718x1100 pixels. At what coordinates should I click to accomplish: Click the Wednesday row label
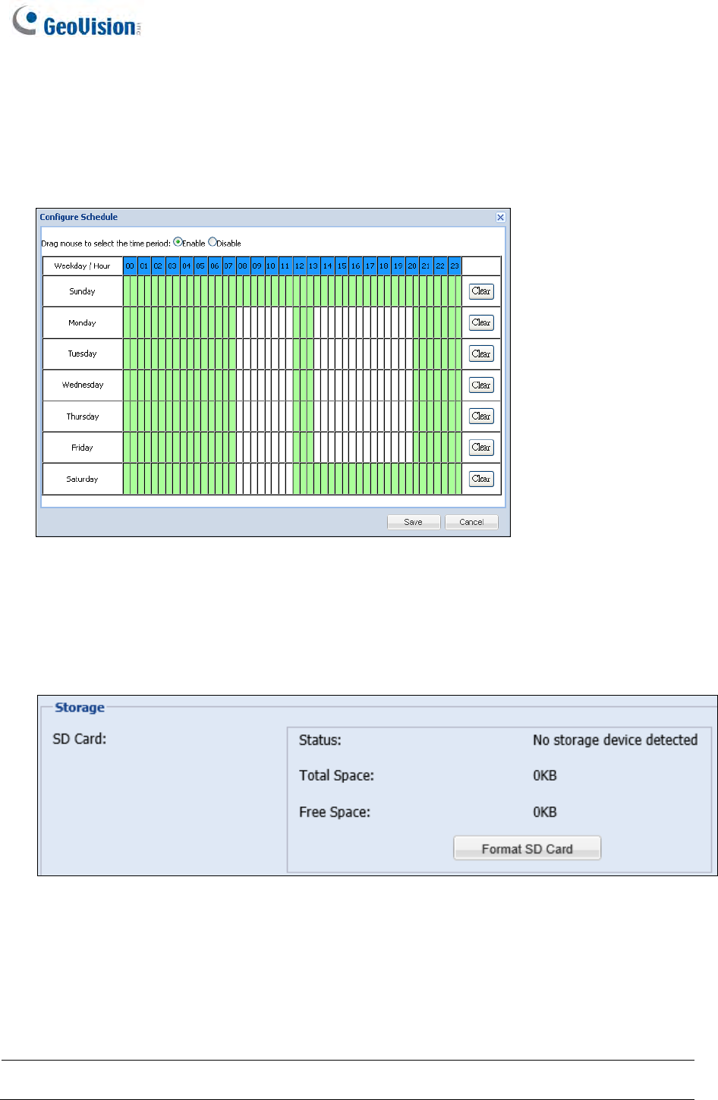[82, 385]
